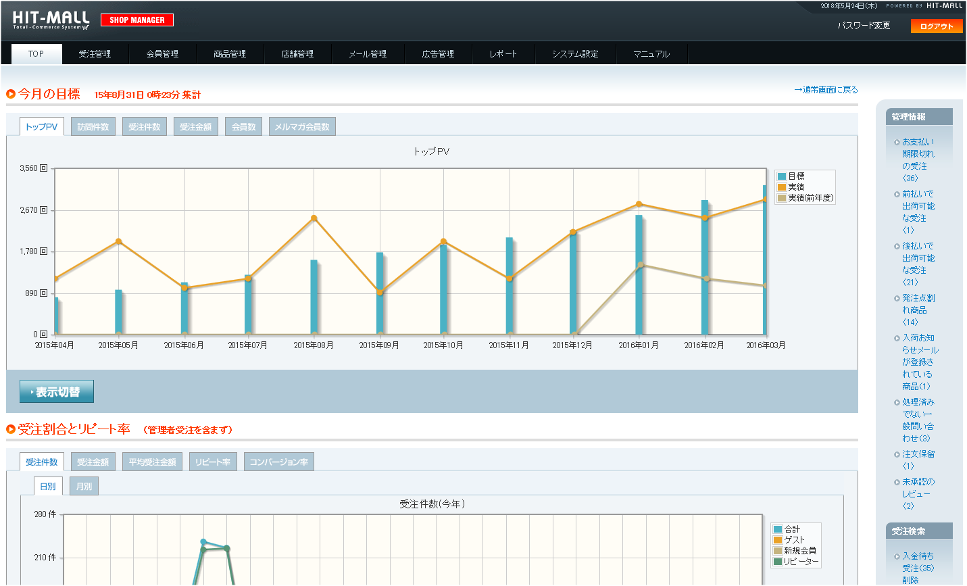967x586 pixels.
Task: Open 未承認のレビュー (2) link
Action: pyautogui.click(x=918, y=493)
